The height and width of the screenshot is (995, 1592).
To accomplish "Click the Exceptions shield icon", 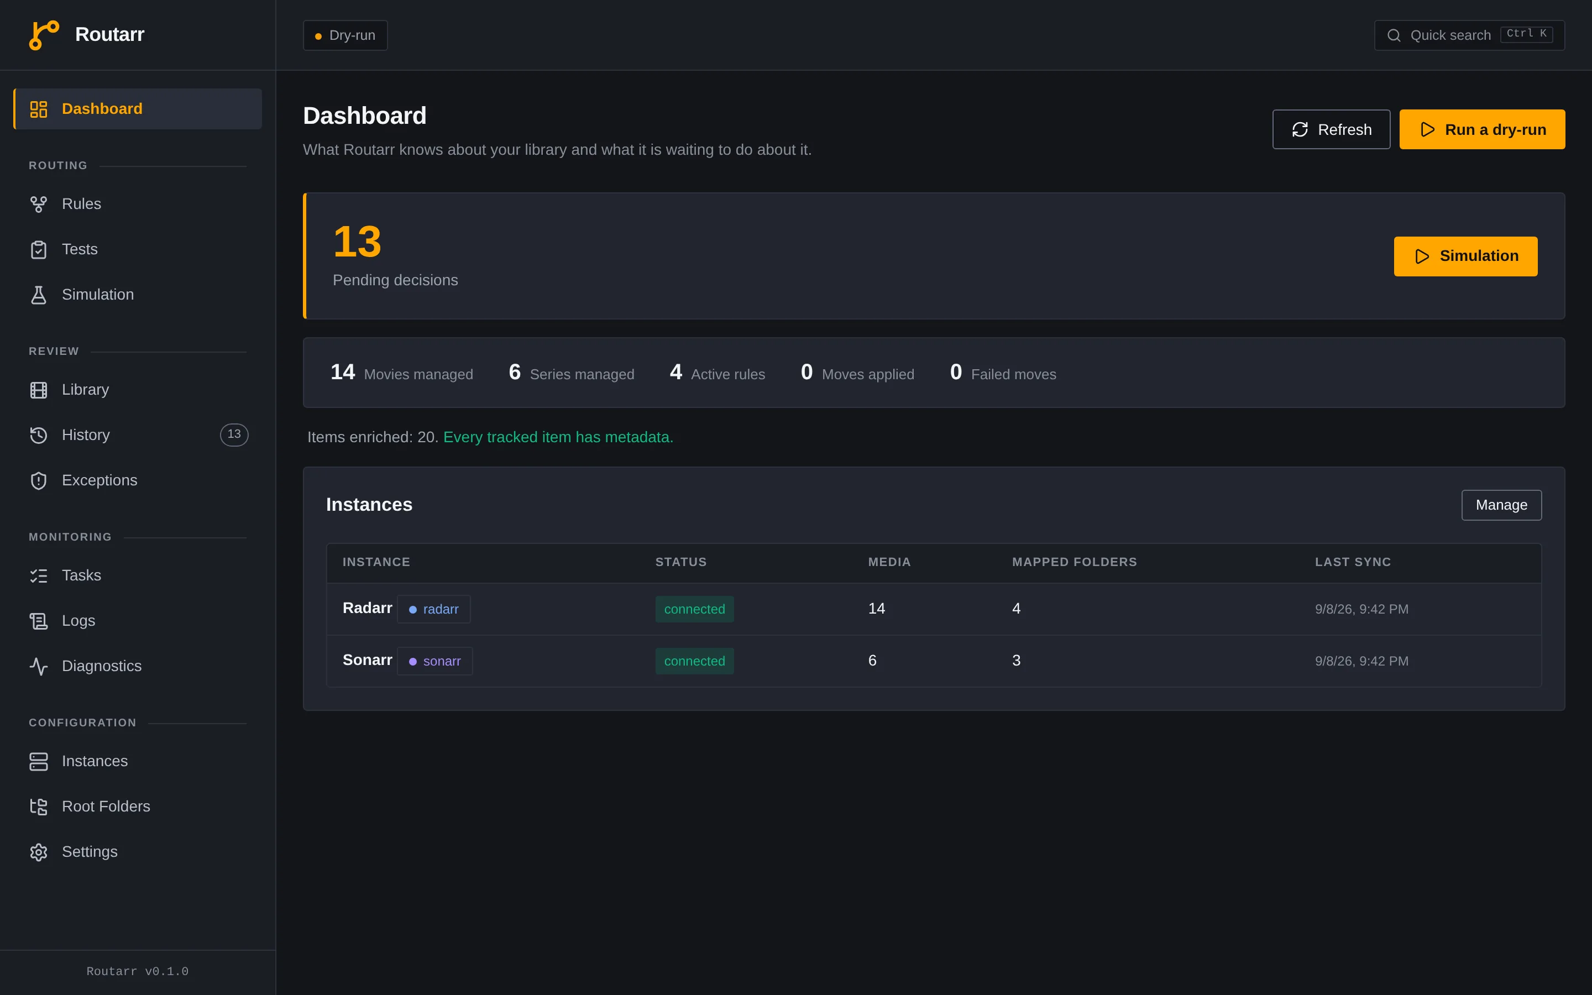I will pos(39,480).
